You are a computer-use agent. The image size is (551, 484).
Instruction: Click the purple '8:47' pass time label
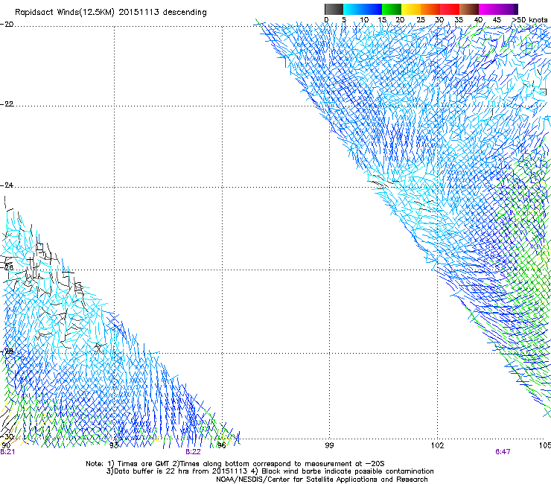click(503, 452)
